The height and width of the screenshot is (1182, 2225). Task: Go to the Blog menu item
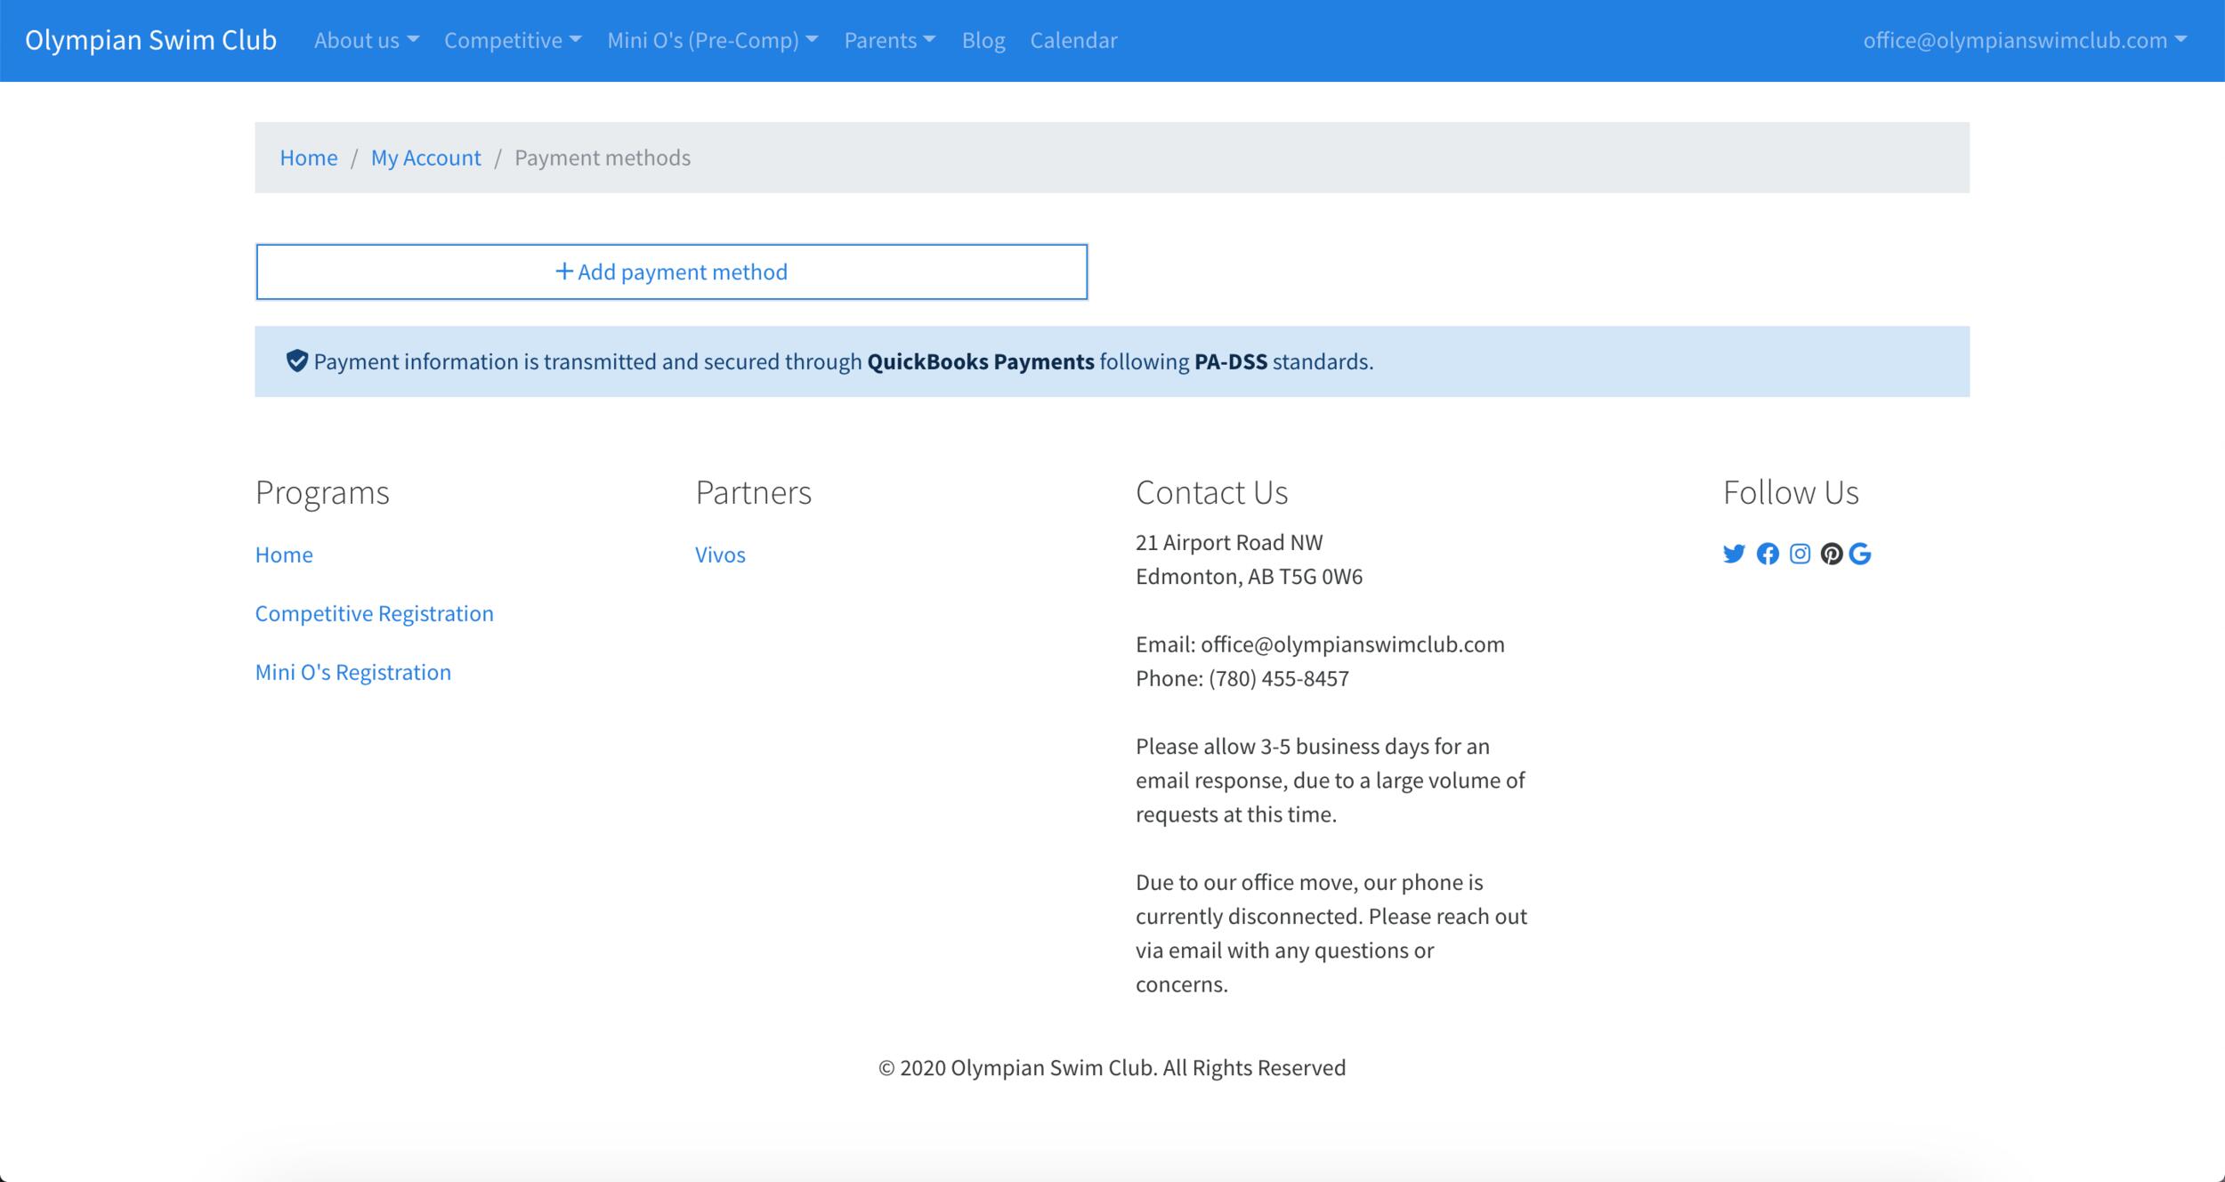click(983, 40)
